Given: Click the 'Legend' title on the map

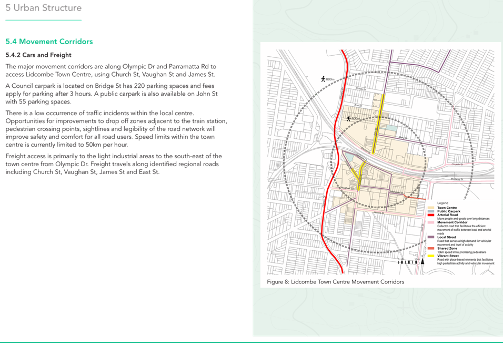Looking at the screenshot, I should [442, 203].
